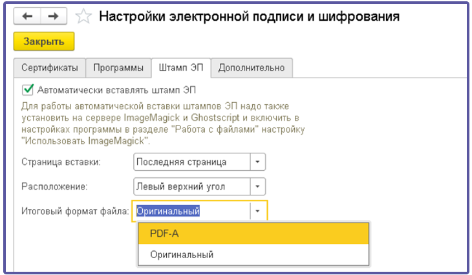This screenshot has width=472, height=275.
Task: Expand the Расположение dropdown arrow
Action: pyautogui.click(x=258, y=186)
